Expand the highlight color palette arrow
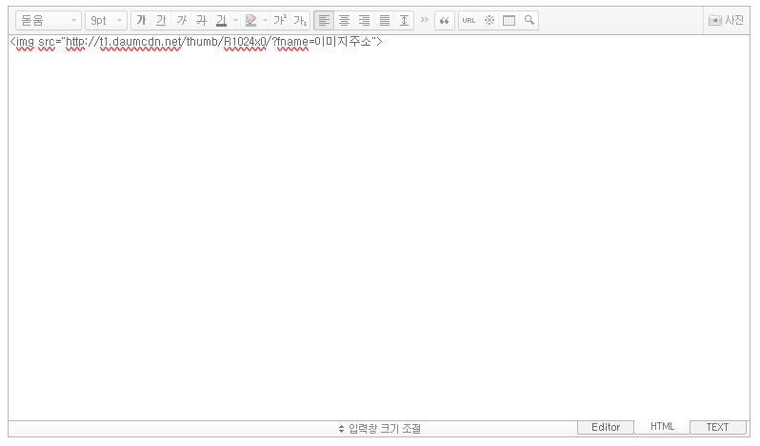Viewport: 760px width, 446px height. coord(265,20)
